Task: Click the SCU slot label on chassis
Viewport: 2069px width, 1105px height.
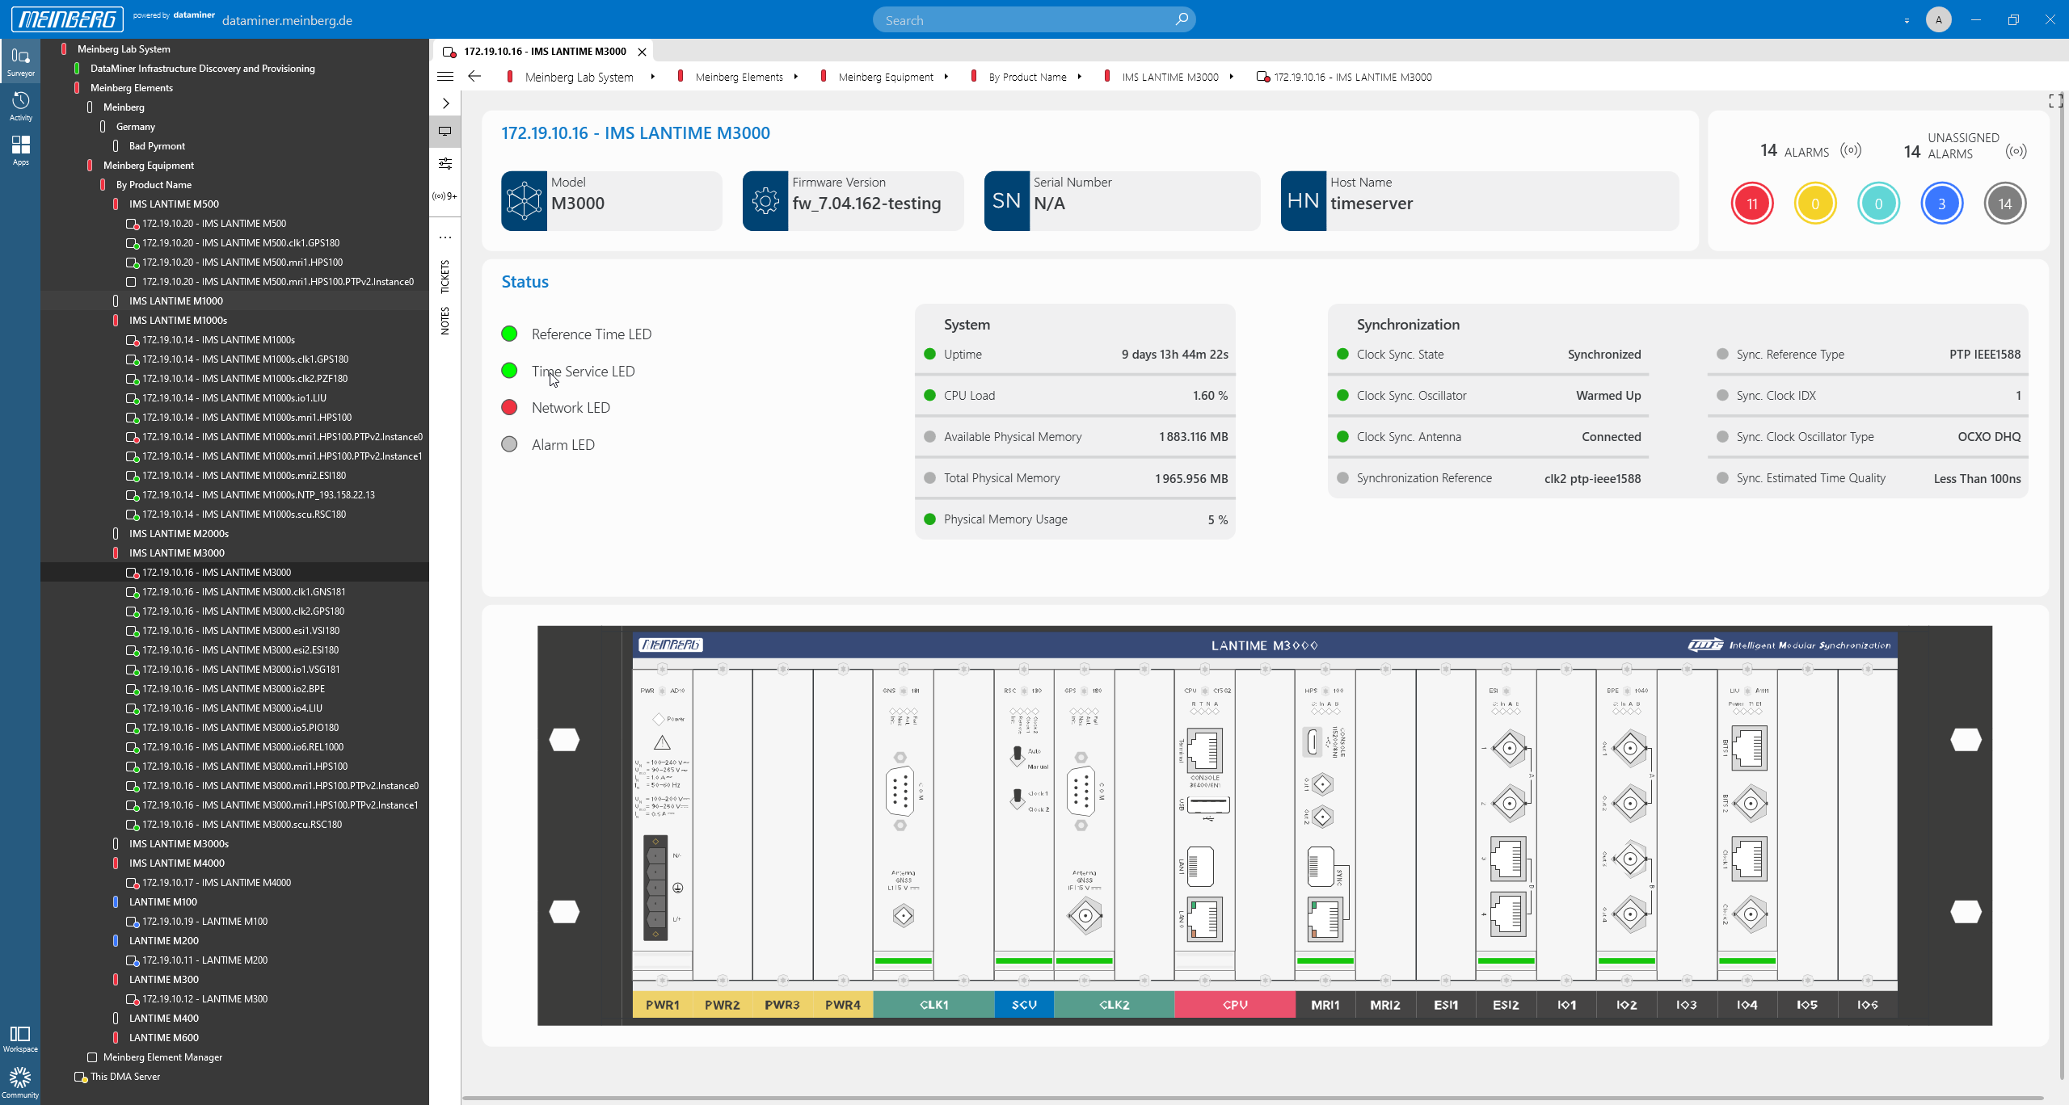Action: 1024,1005
